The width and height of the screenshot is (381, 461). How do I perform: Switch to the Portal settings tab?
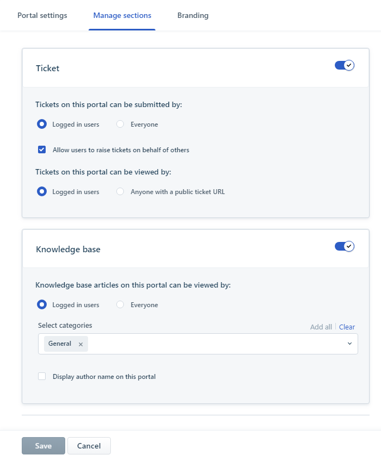(x=42, y=15)
